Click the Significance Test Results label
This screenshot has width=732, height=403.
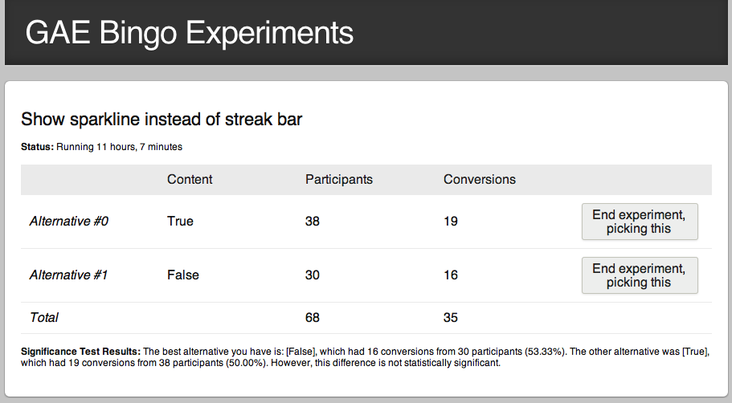coord(80,352)
